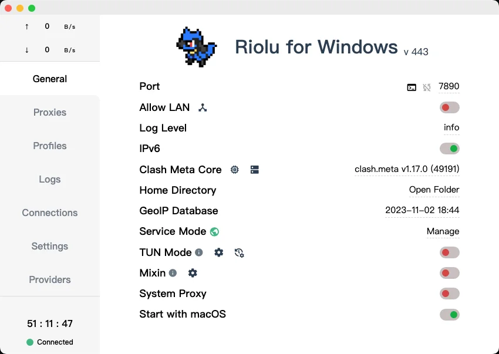Click the Mixin gear icon
The height and width of the screenshot is (354, 499).
click(x=193, y=273)
